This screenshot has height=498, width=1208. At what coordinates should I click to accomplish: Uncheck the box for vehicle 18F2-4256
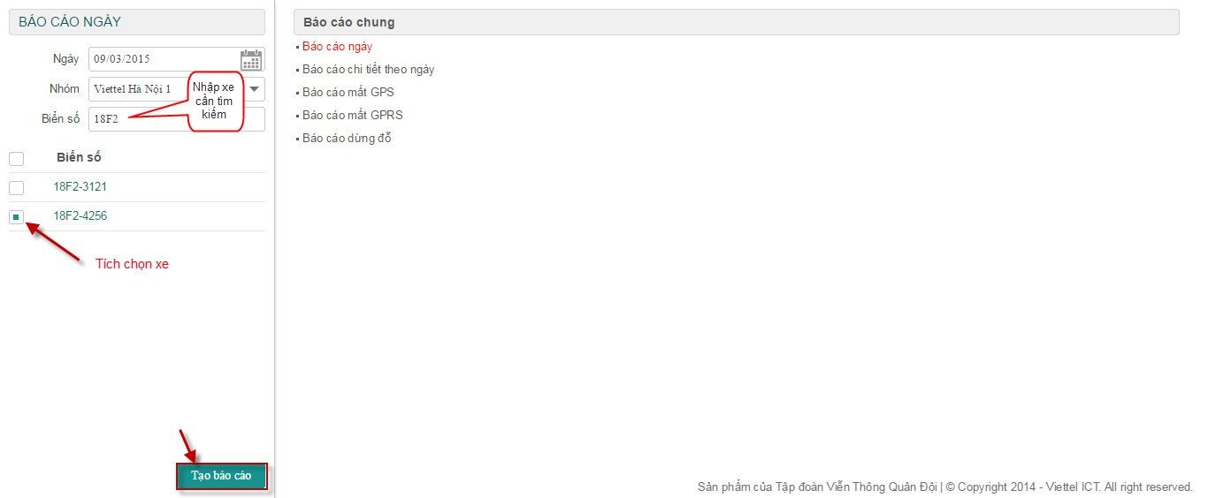pos(16,217)
